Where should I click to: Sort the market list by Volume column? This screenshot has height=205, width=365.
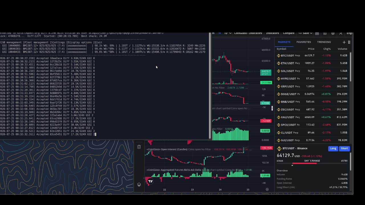(342, 49)
